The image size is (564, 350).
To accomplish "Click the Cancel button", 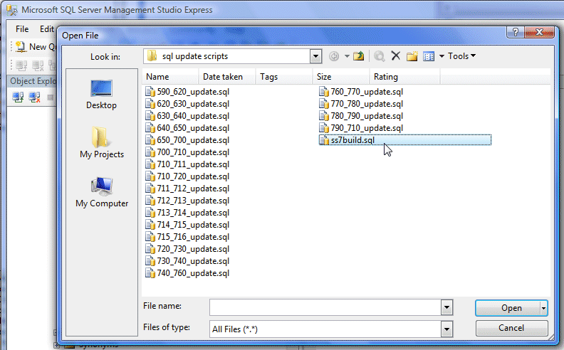I will 511,328.
